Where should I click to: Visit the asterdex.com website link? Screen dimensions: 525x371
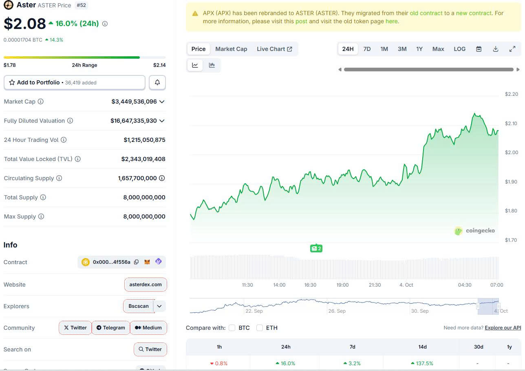(x=146, y=284)
